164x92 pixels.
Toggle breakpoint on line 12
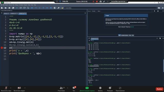2,48
